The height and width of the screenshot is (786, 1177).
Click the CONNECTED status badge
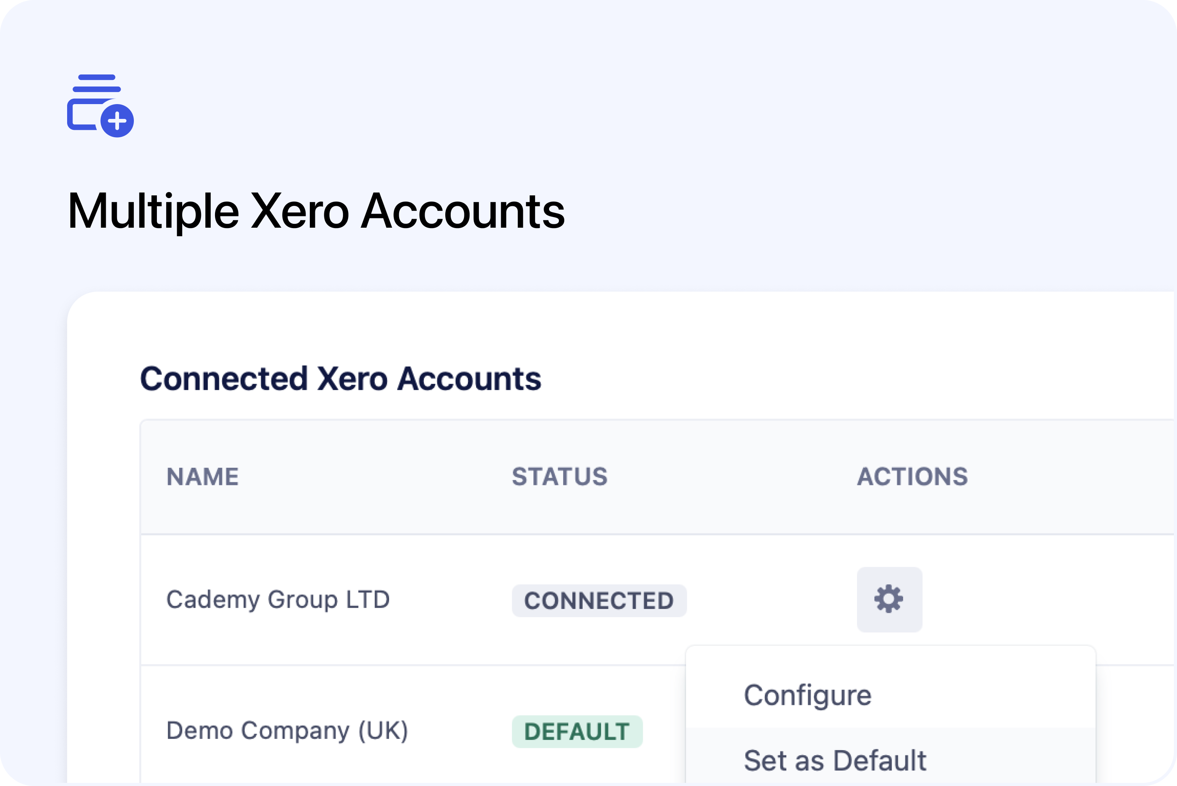pos(599,600)
